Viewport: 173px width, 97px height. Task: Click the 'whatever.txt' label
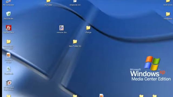[x=75, y=5]
